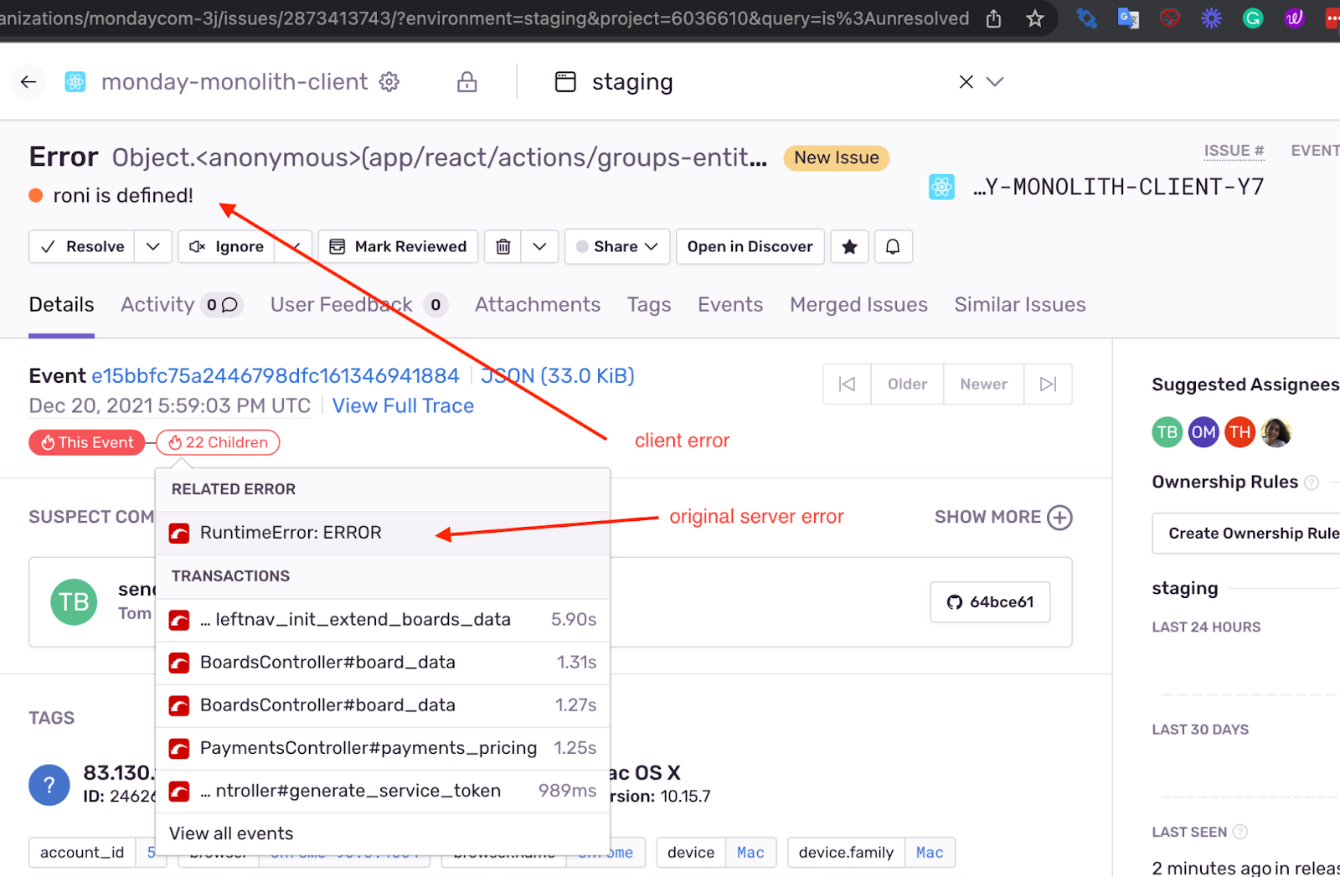The height and width of the screenshot is (877, 1340).
Task: Open leftnav_init_extend_boards_data transaction
Action: click(383, 620)
